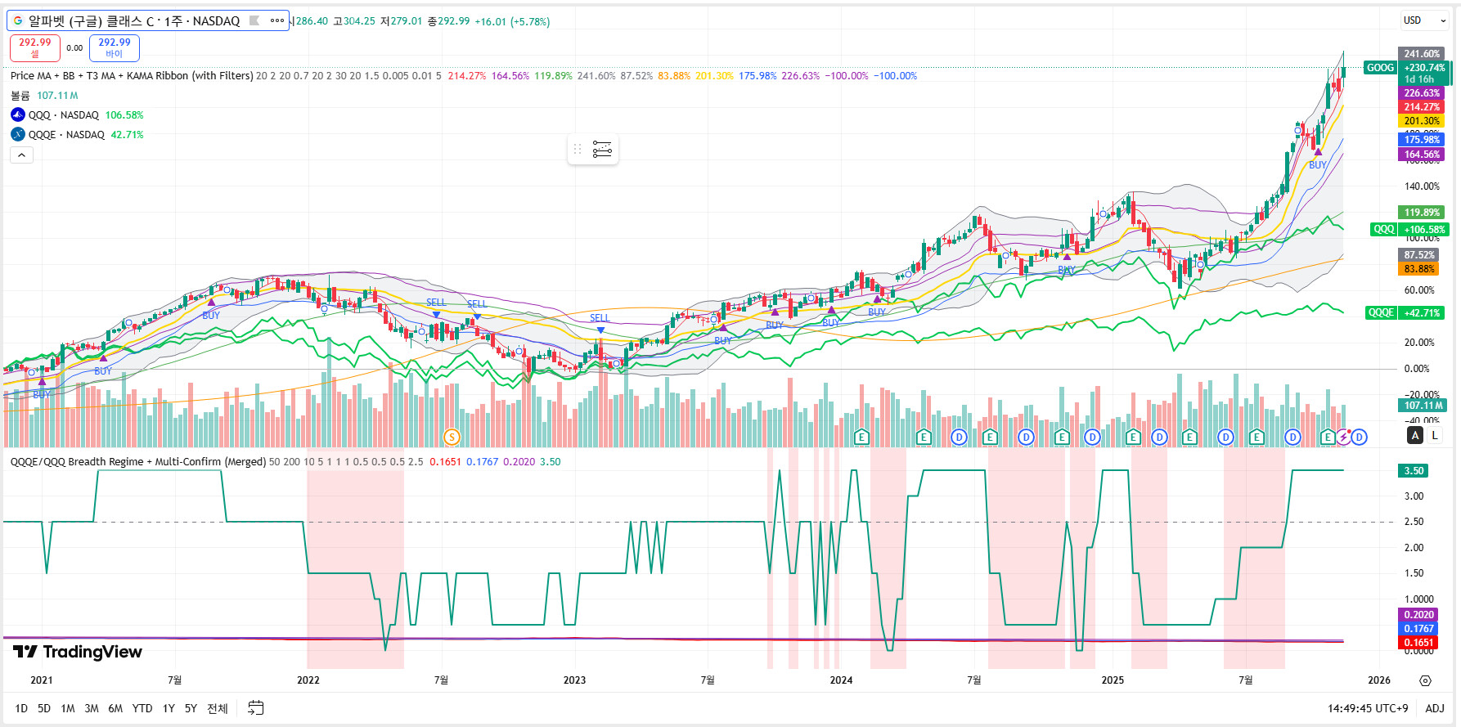Screen dimensions: 1461x727
Task: Open chart settings gear below the price axis
Action: (1425, 680)
